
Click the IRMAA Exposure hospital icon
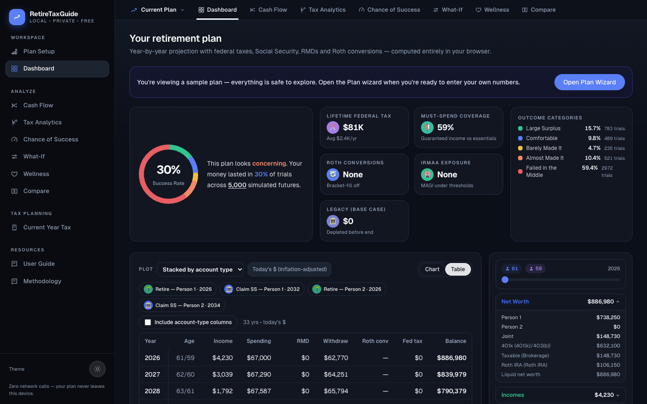[427, 175]
